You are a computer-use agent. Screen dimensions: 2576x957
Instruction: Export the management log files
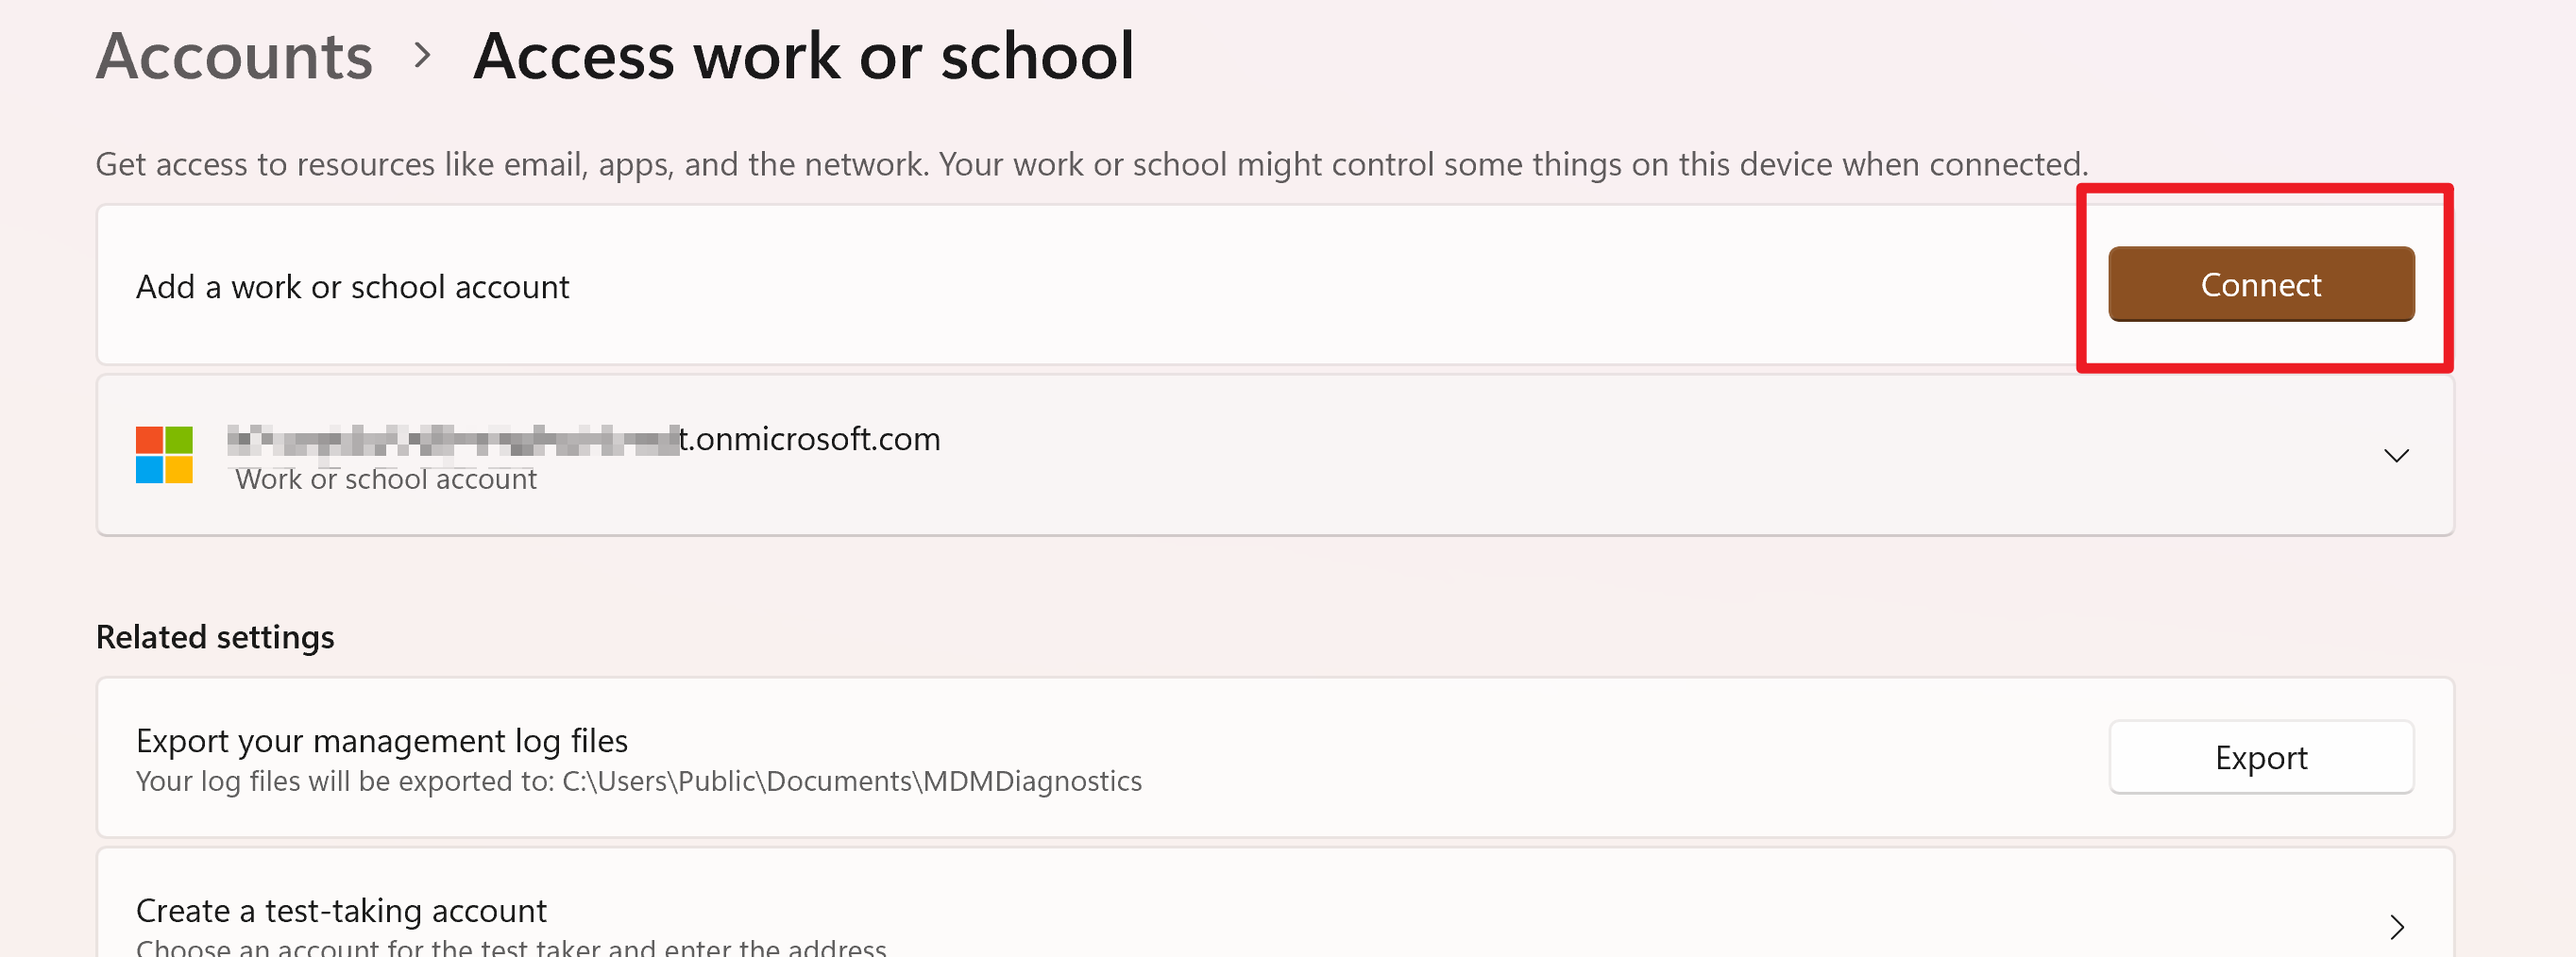[2260, 757]
